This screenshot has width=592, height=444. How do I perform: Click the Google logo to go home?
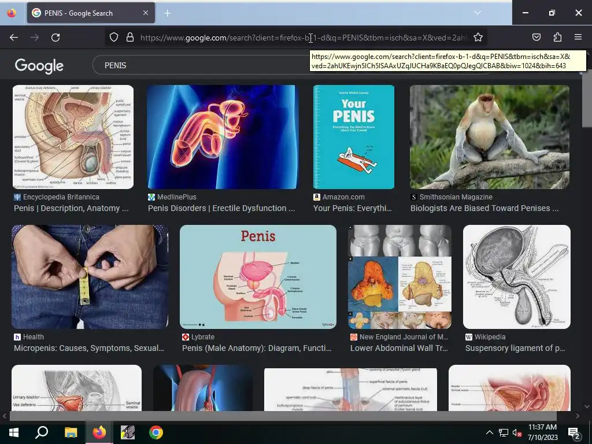point(39,66)
